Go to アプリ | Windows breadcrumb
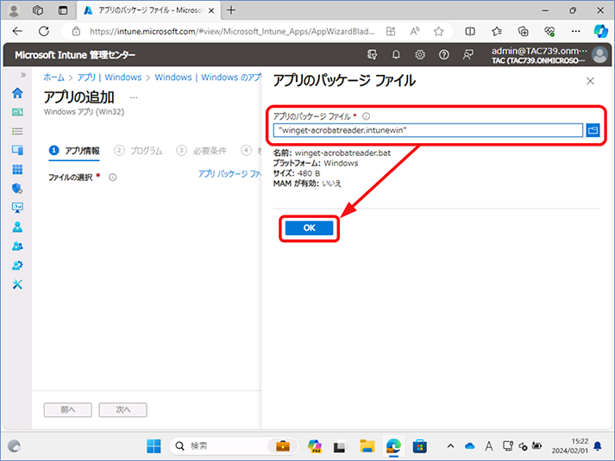This screenshot has width=615, height=461. [110, 78]
